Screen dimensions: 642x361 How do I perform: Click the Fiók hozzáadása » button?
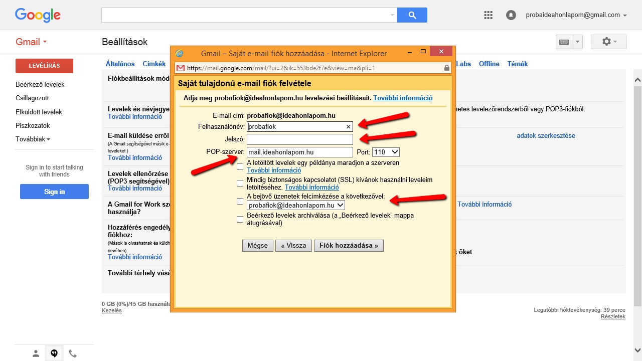click(x=349, y=246)
